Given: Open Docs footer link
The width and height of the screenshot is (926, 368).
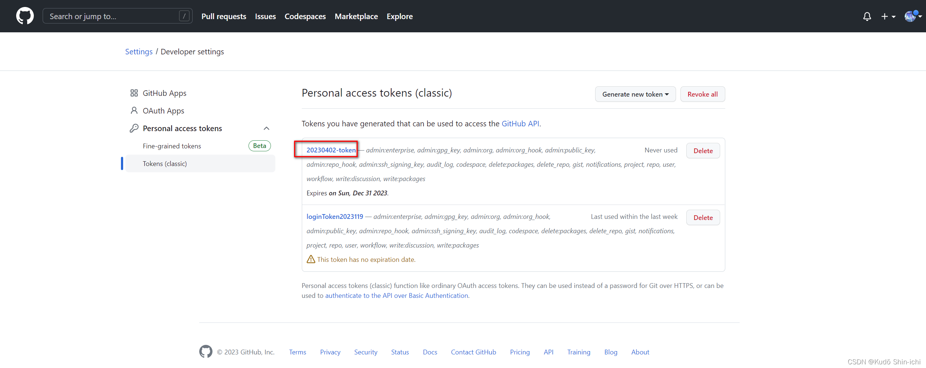Looking at the screenshot, I should coord(430,352).
